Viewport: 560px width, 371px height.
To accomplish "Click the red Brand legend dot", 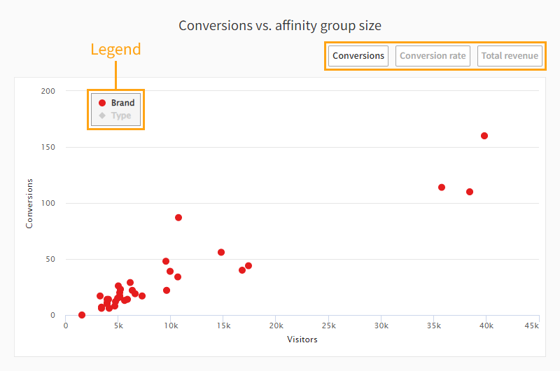I will click(102, 103).
